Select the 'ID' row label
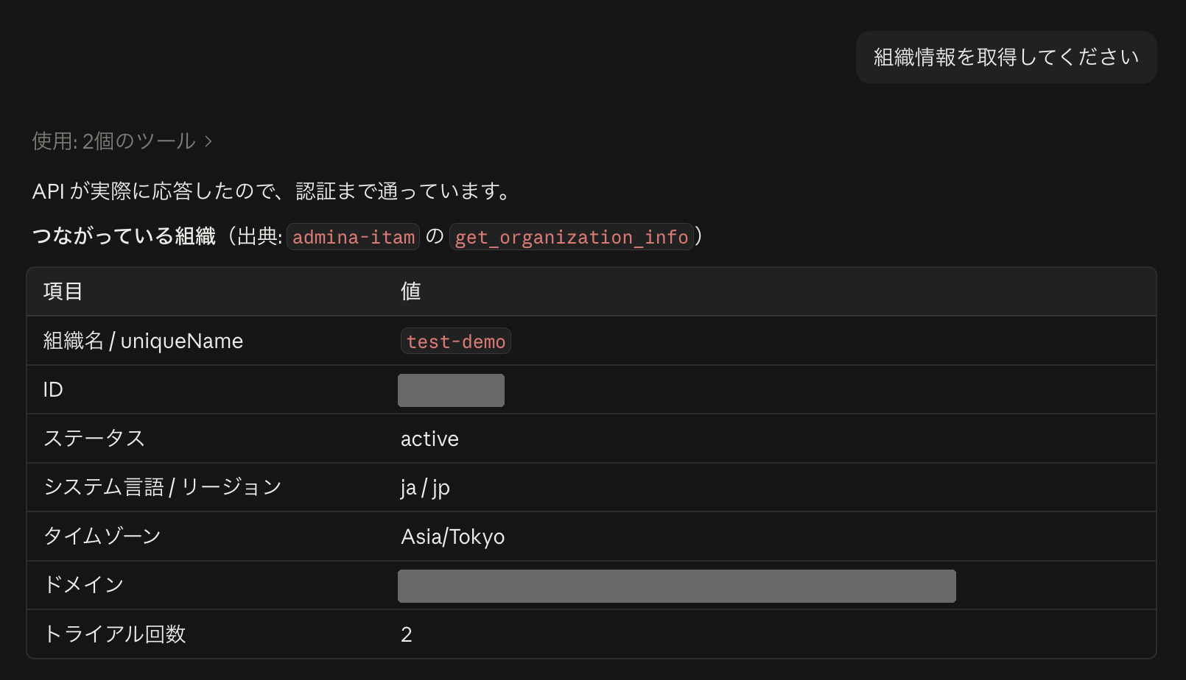This screenshot has height=680, width=1186. pos(53,390)
